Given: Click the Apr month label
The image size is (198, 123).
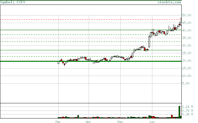Looking at the screenshot, I should point(88,121).
